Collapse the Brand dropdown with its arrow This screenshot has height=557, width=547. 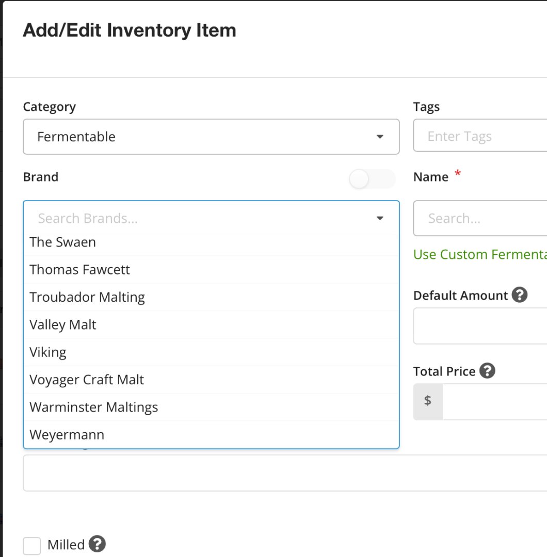point(380,218)
